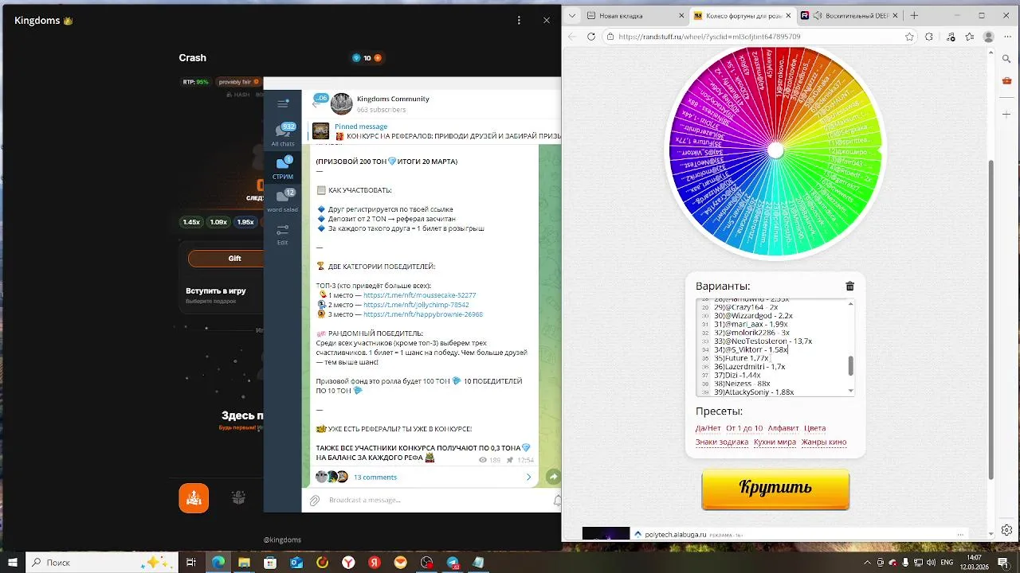The image size is (1020, 573).
Task: Choose the От 1 до 10 preset
Action: [744, 428]
